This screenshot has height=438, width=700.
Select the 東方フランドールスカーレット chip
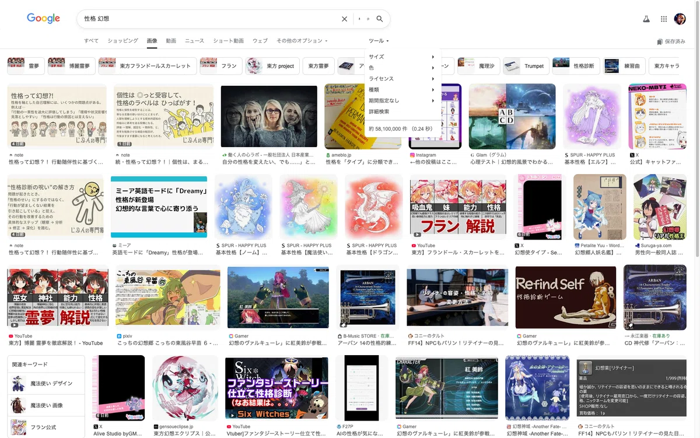146,66
